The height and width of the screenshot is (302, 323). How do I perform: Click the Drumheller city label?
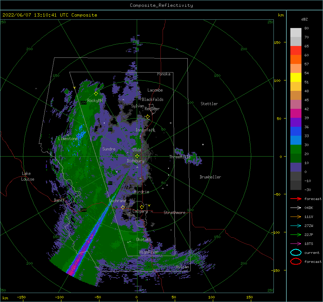coord(210,177)
